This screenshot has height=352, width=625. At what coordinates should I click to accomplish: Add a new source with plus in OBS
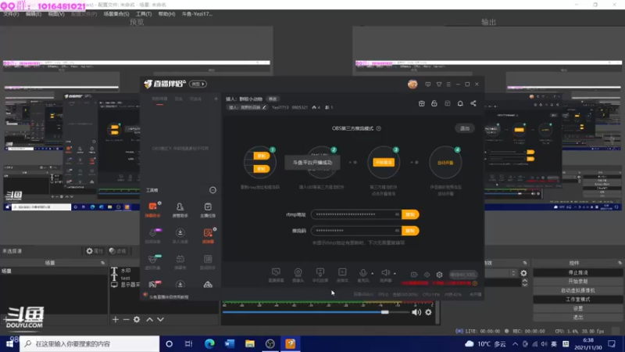[x=115, y=319]
